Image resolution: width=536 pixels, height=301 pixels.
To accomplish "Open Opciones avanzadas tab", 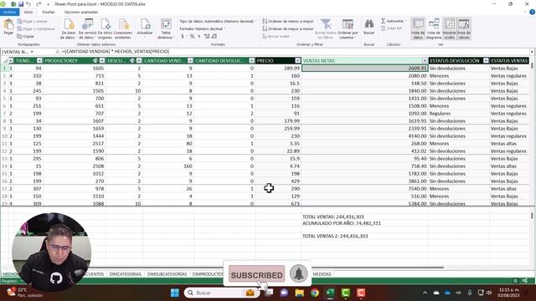I will (x=81, y=12).
